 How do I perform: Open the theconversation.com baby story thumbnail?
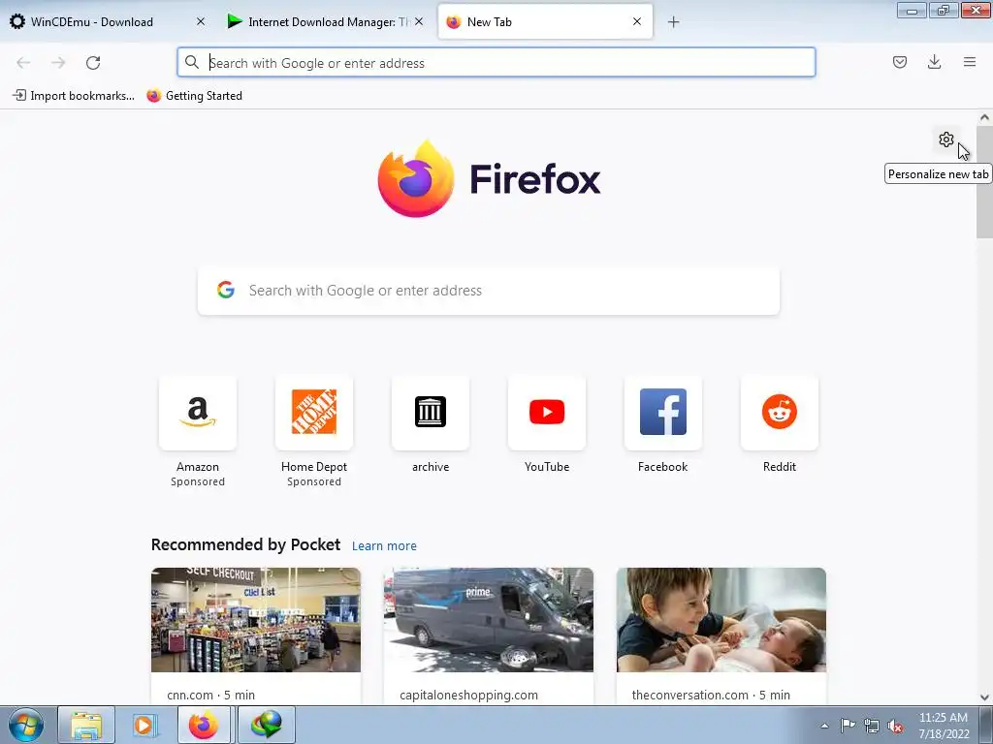pos(721,620)
